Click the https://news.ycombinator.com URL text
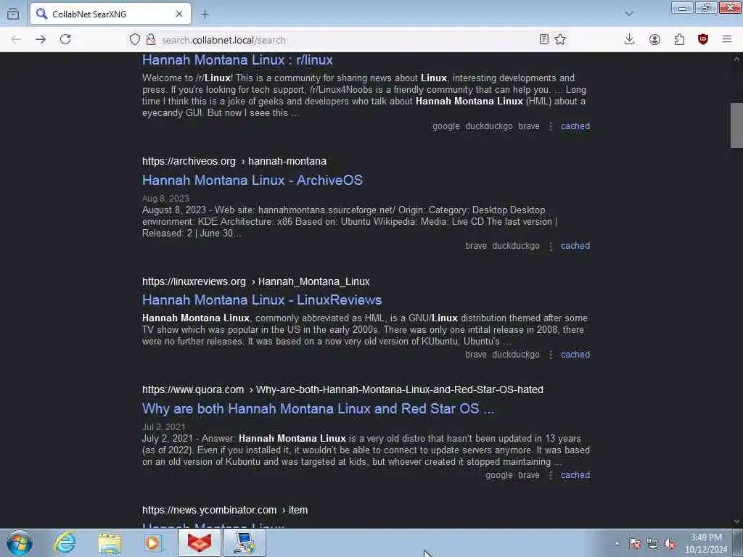This screenshot has height=557, width=743. click(x=209, y=510)
